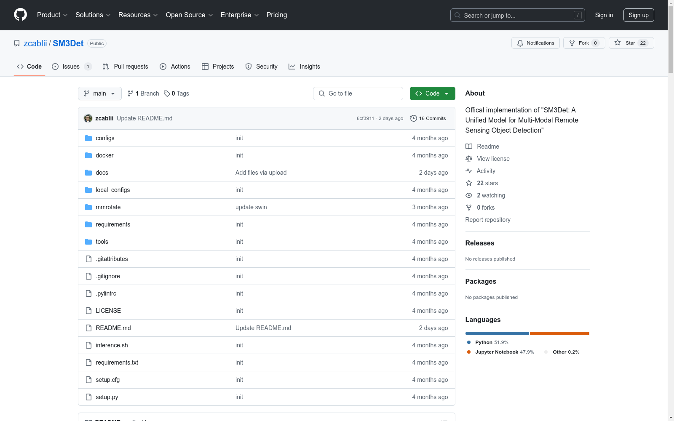This screenshot has height=421, width=674.
Task: Click the book icon beside Readme
Action: (x=469, y=147)
